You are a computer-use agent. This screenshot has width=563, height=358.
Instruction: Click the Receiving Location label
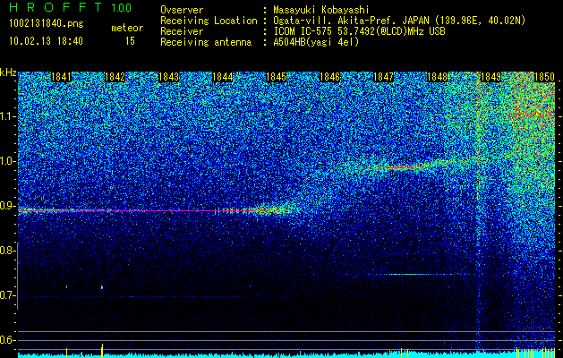pyautogui.click(x=209, y=21)
